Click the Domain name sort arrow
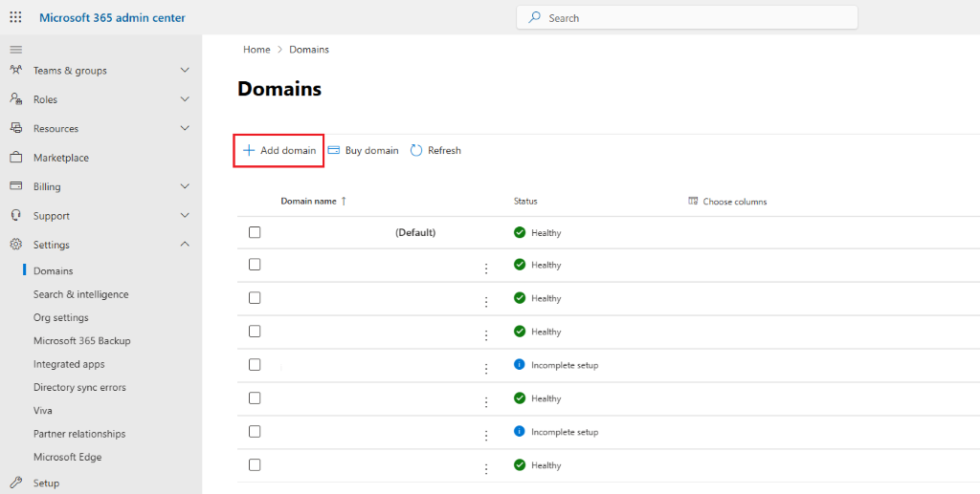 pyautogui.click(x=344, y=202)
